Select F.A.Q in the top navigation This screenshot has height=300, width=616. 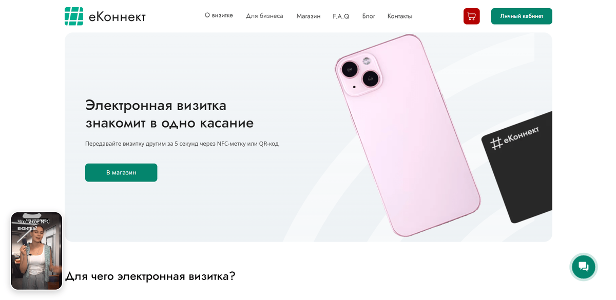(x=341, y=16)
